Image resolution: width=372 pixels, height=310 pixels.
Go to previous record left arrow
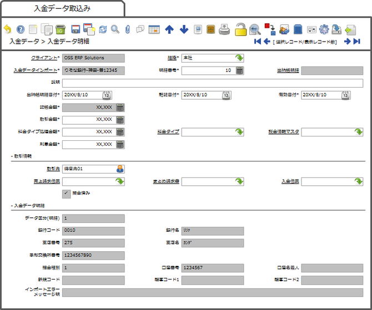coord(267,42)
